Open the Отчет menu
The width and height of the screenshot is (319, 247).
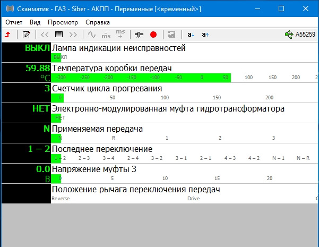(x=14, y=22)
